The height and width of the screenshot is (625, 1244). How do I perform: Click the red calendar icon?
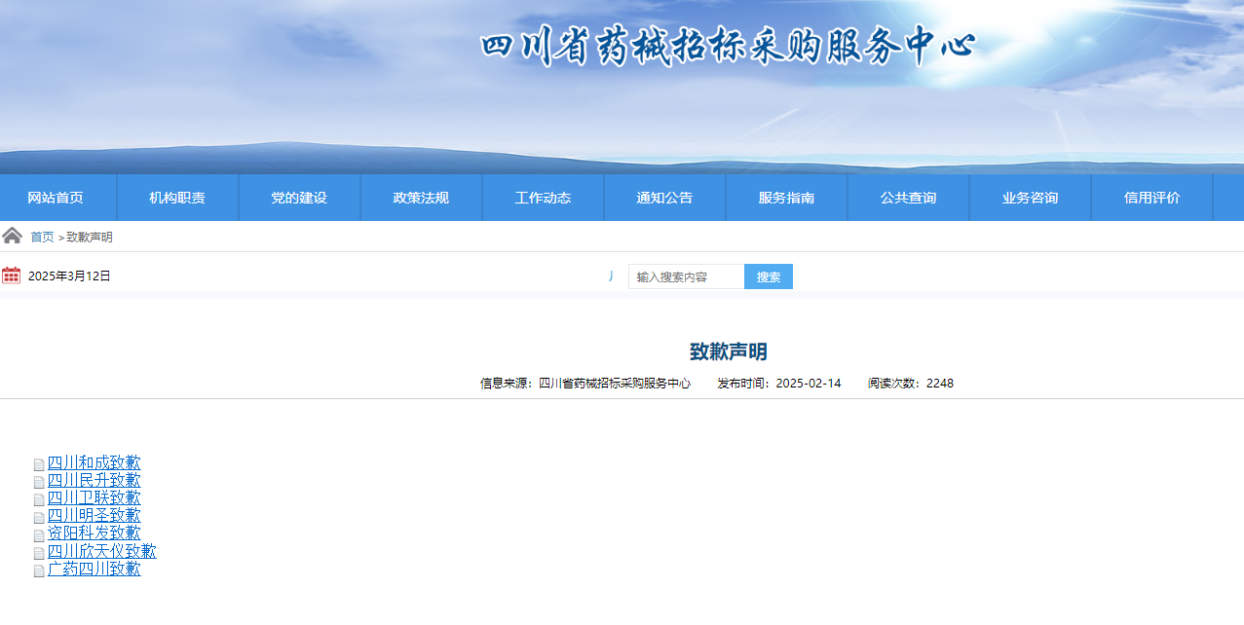click(x=11, y=276)
